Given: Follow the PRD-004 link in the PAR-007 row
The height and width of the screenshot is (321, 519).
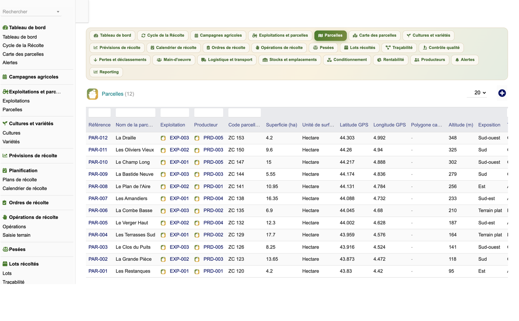Looking at the screenshot, I should click(x=213, y=198).
